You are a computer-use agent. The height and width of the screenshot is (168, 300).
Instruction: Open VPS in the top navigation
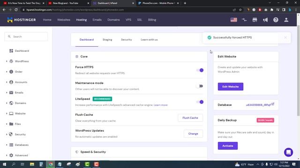click(128, 20)
